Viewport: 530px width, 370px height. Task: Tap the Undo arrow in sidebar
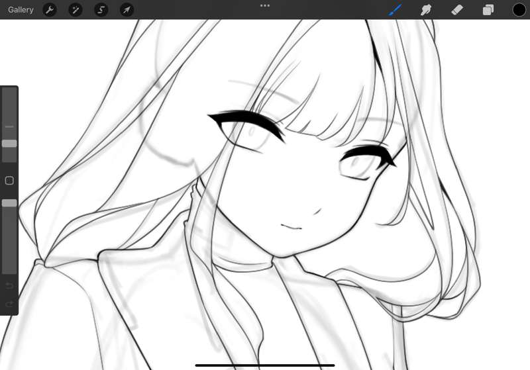tap(9, 286)
